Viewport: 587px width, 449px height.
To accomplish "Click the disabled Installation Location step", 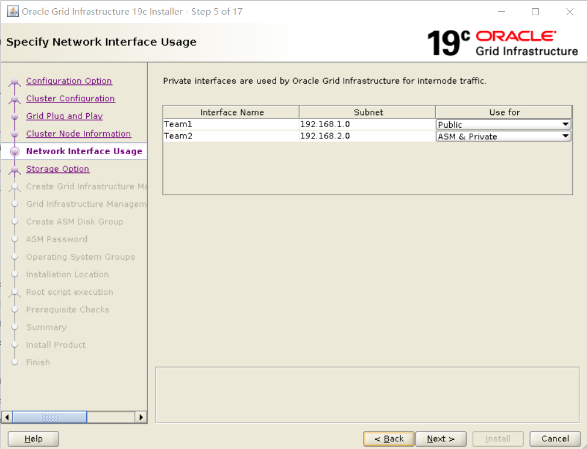I will point(67,274).
